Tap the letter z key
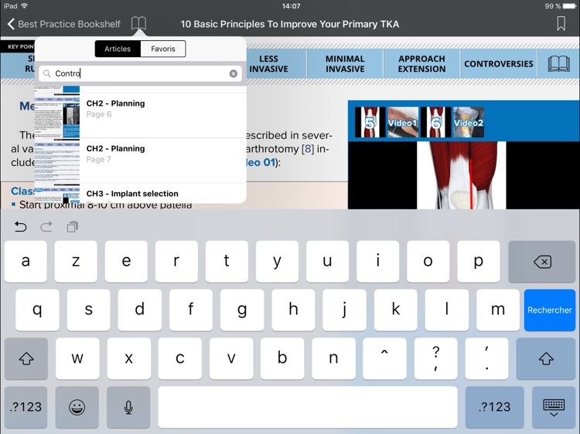The image size is (580, 434). point(76,262)
